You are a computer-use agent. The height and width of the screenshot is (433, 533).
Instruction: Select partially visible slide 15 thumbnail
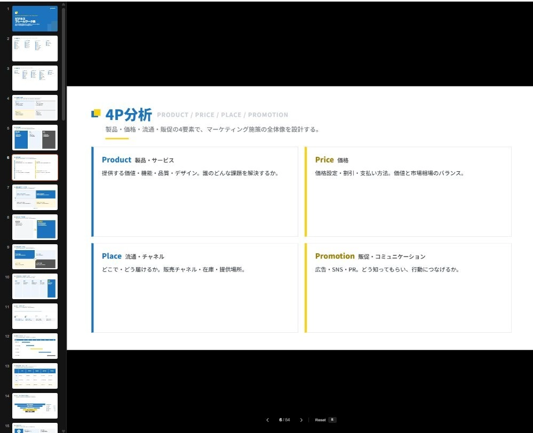point(35,428)
